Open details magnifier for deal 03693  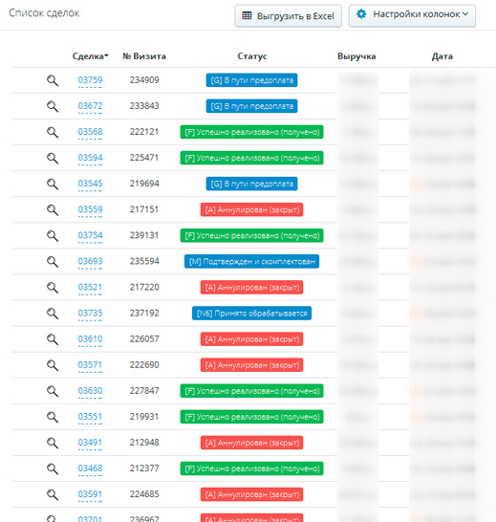pyautogui.click(x=53, y=262)
